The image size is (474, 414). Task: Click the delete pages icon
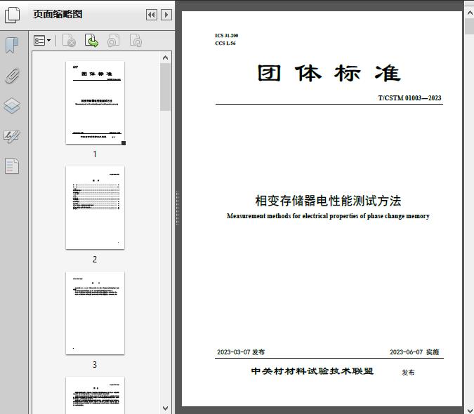coord(69,41)
